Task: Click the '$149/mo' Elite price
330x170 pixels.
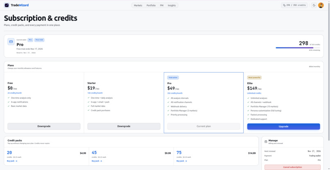Action: pyautogui.click(x=254, y=88)
